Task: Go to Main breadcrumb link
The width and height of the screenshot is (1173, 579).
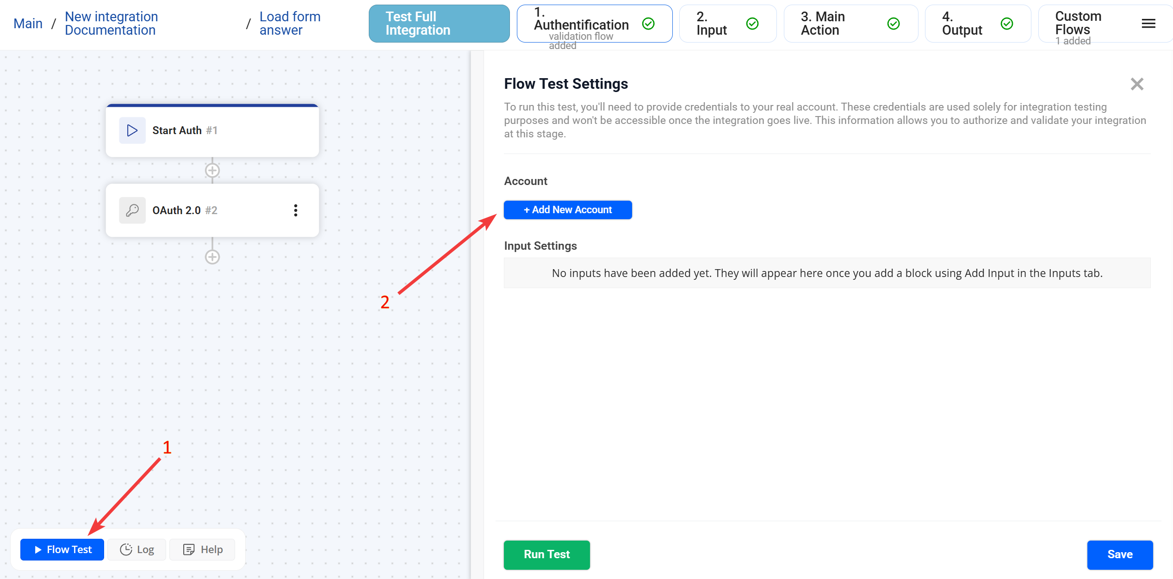Action: click(x=28, y=24)
